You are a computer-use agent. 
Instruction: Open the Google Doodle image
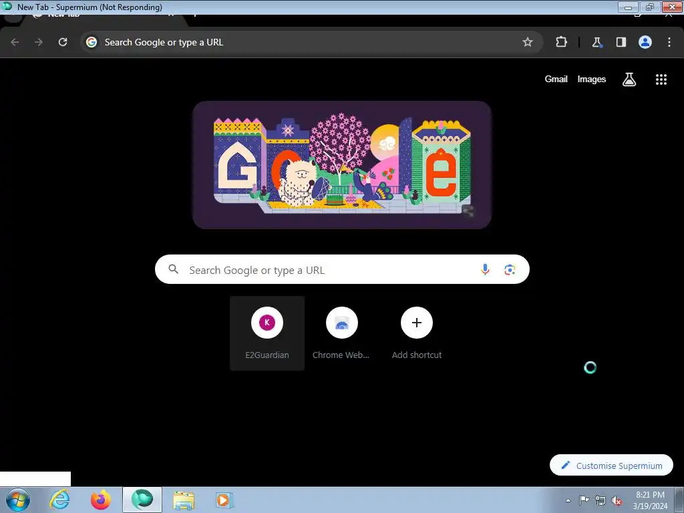click(342, 165)
